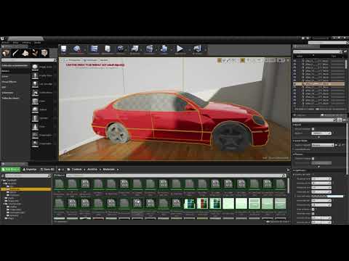Open the Filters dropdown in content browser
The height and width of the screenshot is (261, 349).
(x=60, y=175)
